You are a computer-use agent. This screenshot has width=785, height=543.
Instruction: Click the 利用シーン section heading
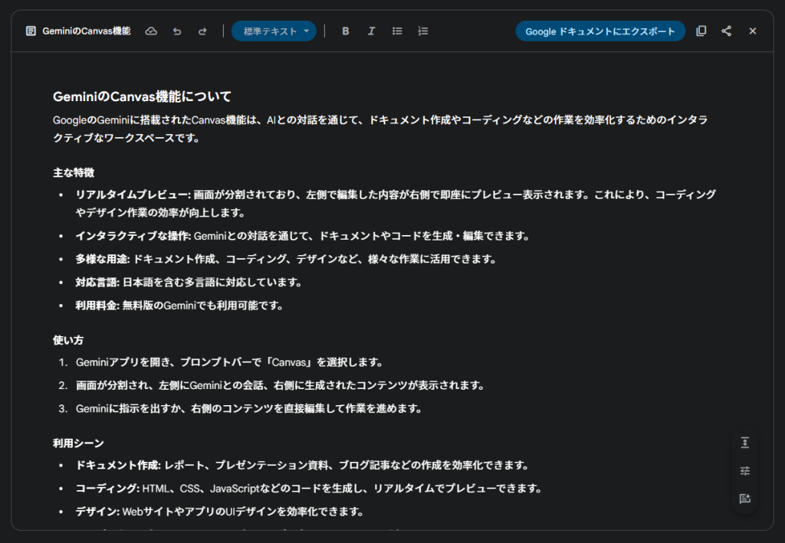pyautogui.click(x=78, y=443)
